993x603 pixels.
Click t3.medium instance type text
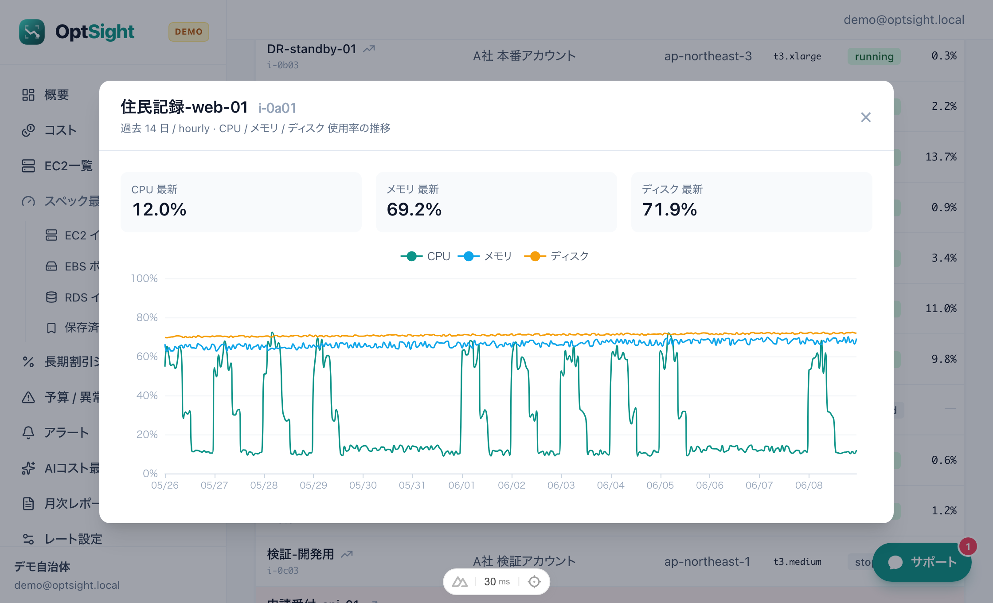(x=797, y=562)
